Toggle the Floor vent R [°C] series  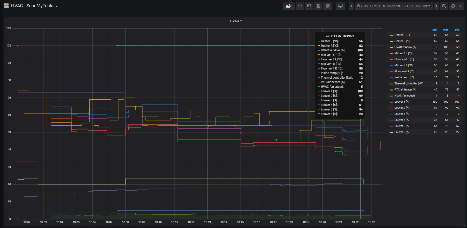coord(404,71)
